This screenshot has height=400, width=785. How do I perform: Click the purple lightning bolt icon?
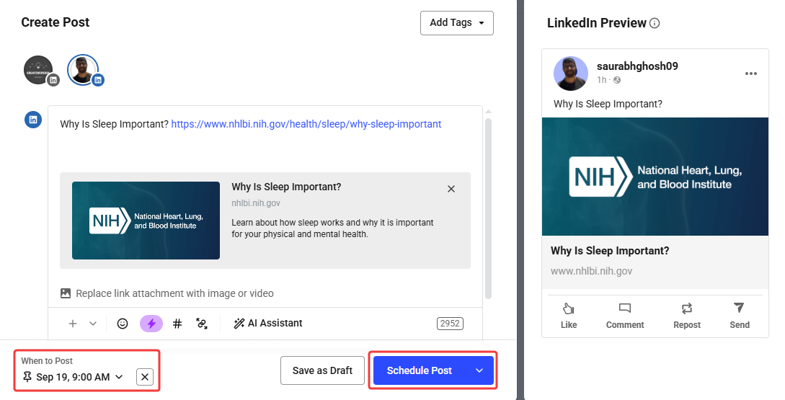click(x=151, y=324)
